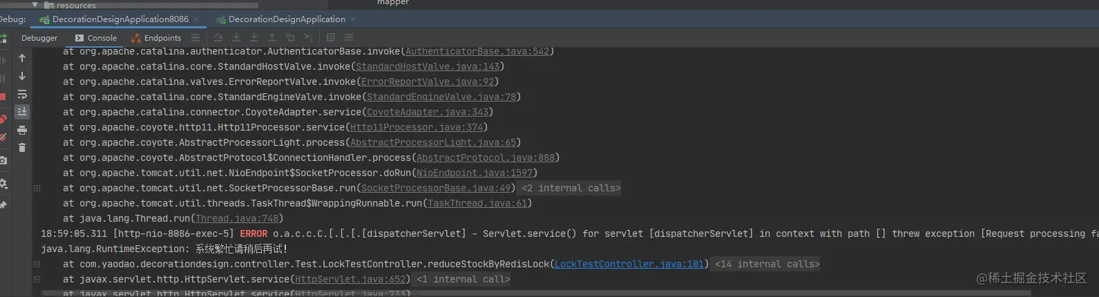Open the ErrorReportValve.java:92 link
1099x297 pixels.
pyautogui.click(x=428, y=82)
